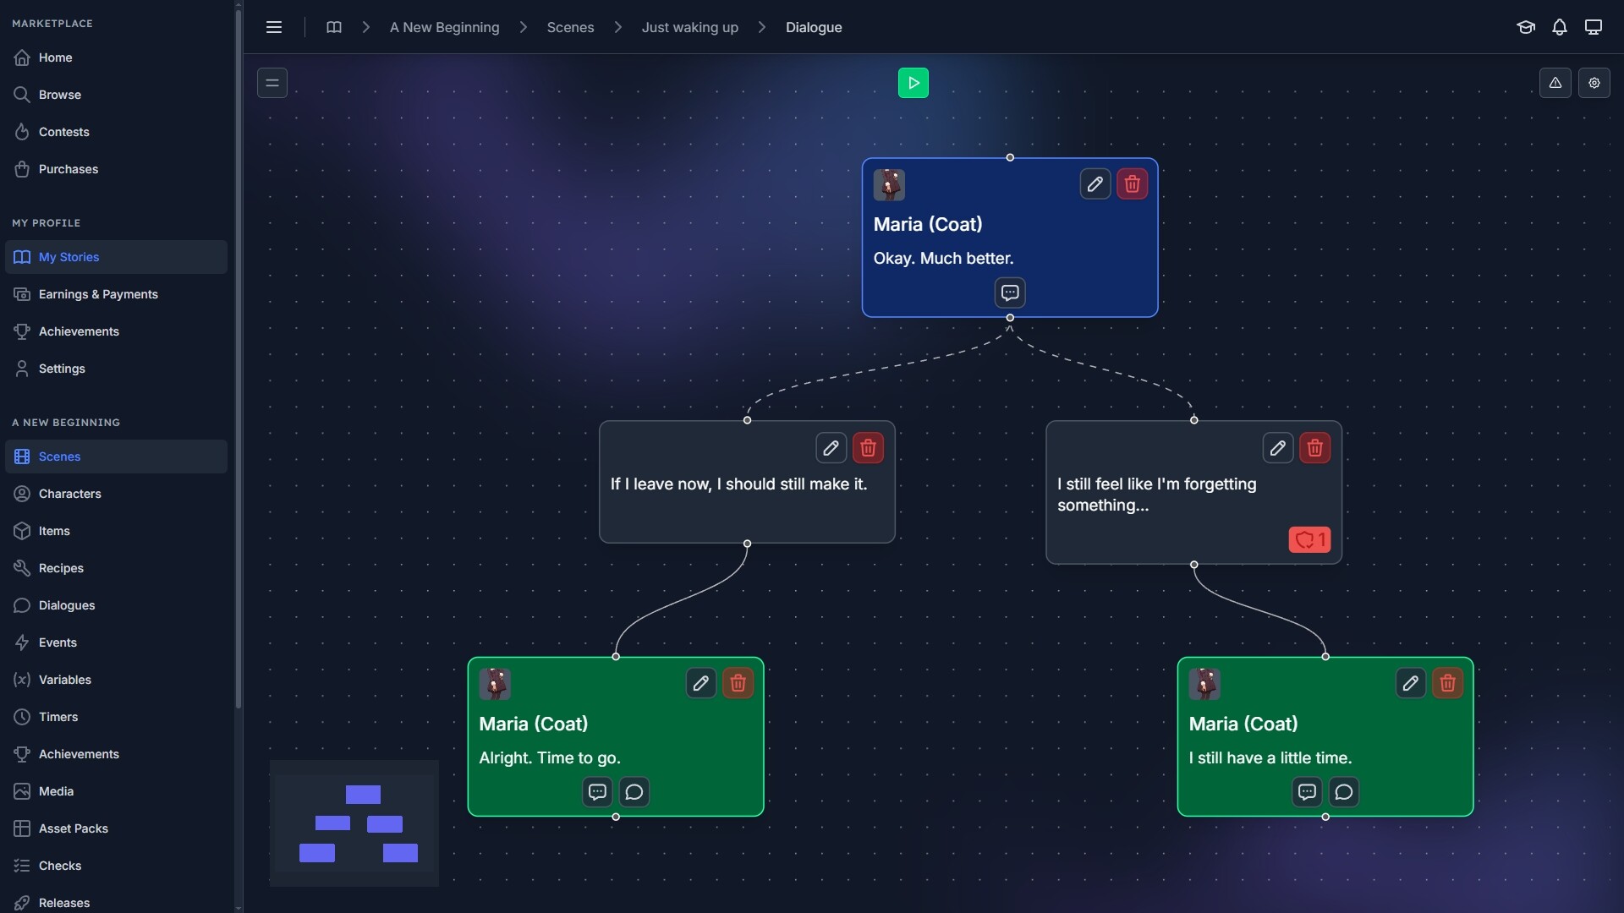Edit the 'I still feel like' choice
Screen dimensions: 1624x913
pyautogui.click(x=1277, y=448)
